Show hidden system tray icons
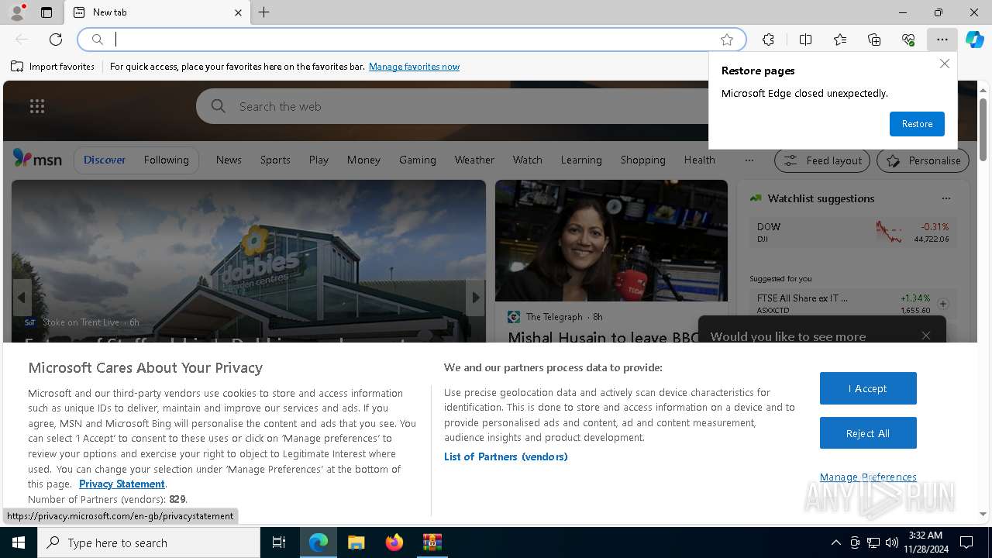The image size is (992, 558). click(835, 542)
